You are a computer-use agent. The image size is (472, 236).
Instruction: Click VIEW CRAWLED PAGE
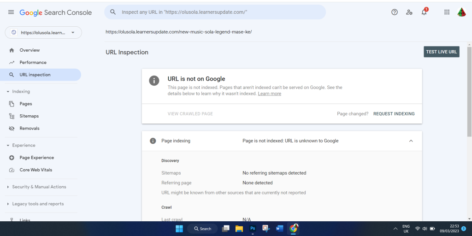coord(190,114)
